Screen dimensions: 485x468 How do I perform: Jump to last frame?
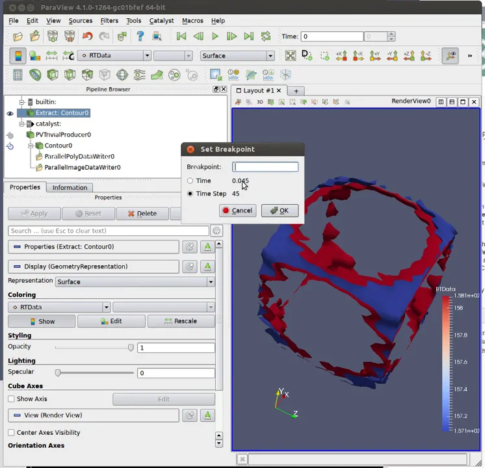[x=249, y=36]
